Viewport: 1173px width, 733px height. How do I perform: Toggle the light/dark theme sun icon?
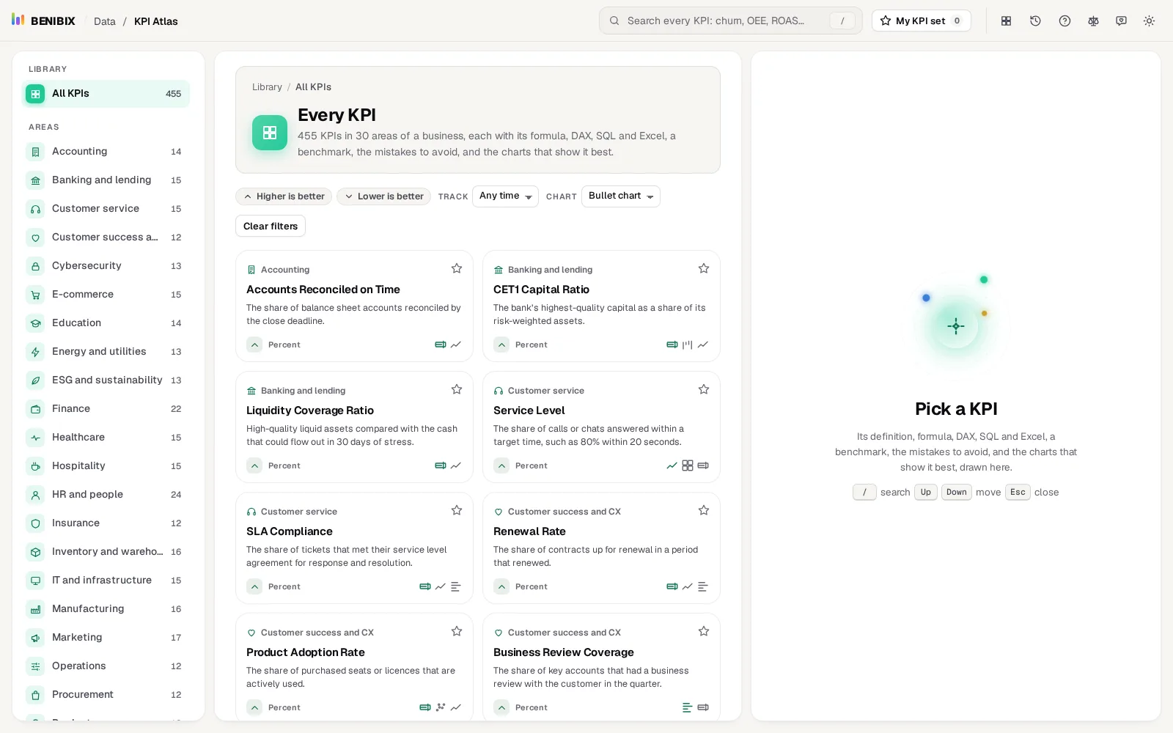(1149, 21)
